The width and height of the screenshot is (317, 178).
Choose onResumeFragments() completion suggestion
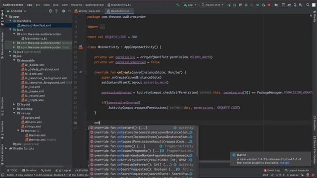click(x=142, y=151)
